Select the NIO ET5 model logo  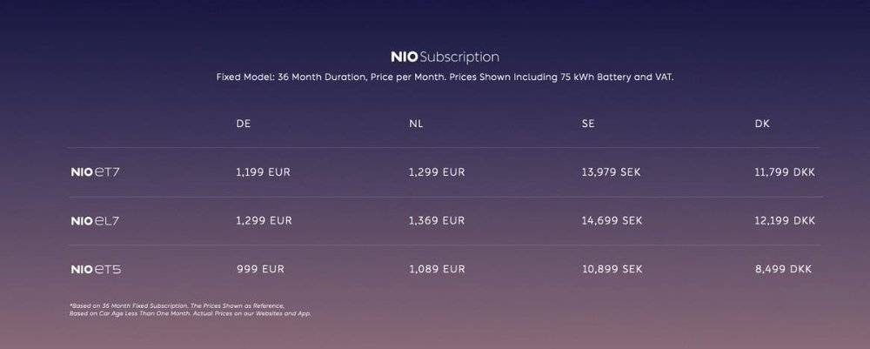click(96, 270)
